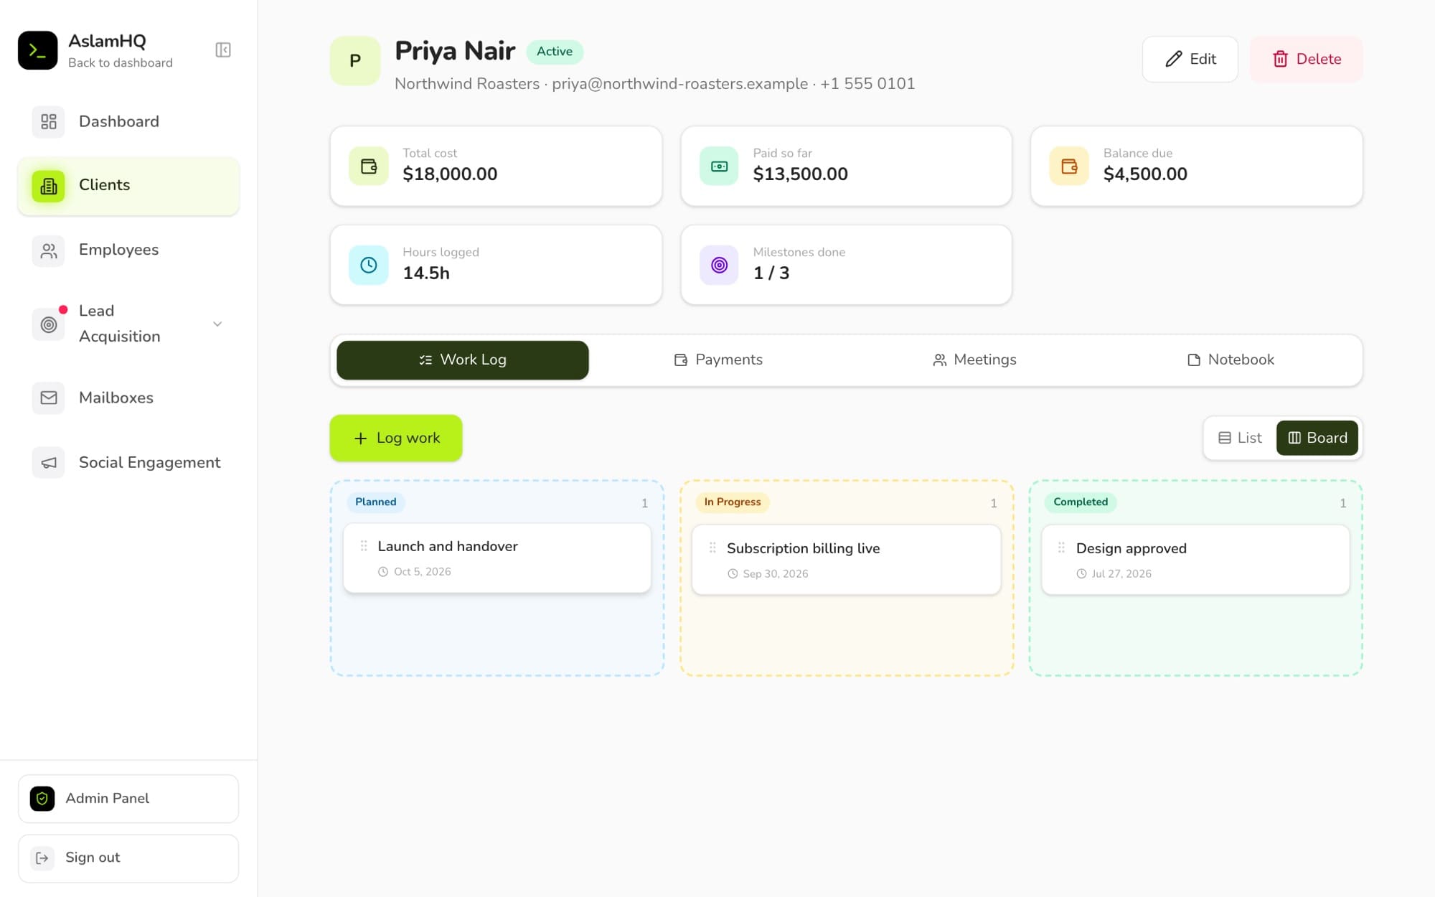Screen dimensions: 1435x897
Task: Click the Lead Acquisition target icon
Action: click(49, 324)
